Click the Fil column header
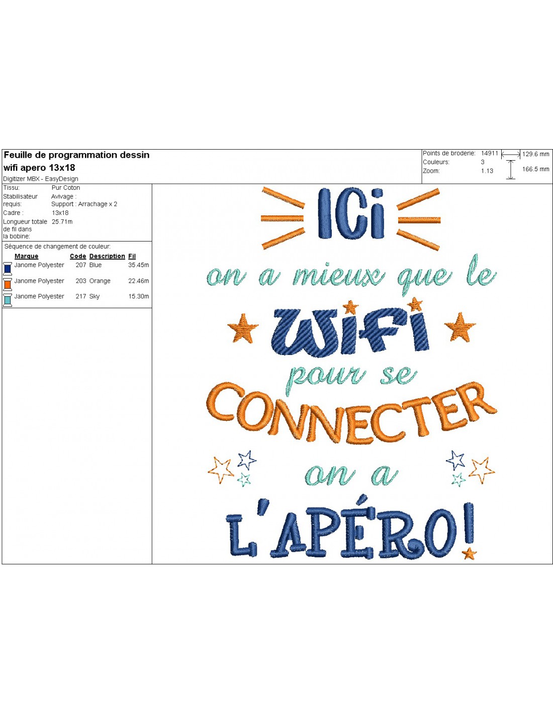This screenshot has height=714, width=553. coord(132,256)
